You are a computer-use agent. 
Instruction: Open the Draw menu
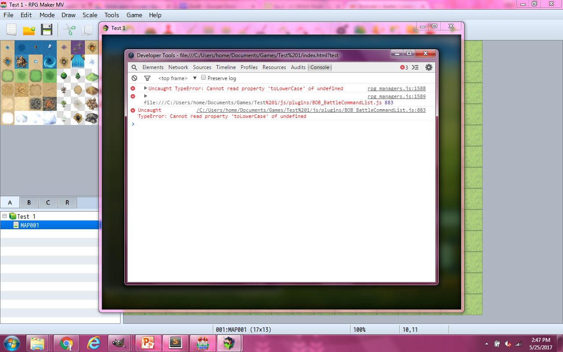click(69, 15)
